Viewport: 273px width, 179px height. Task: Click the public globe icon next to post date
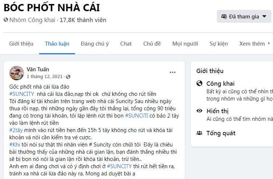coord(68,77)
